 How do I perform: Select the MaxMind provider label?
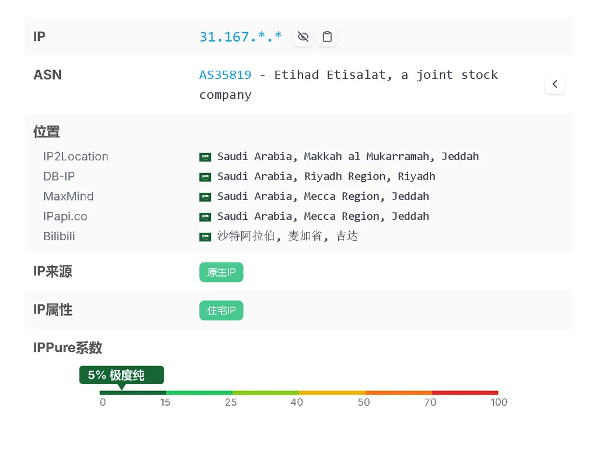click(68, 196)
